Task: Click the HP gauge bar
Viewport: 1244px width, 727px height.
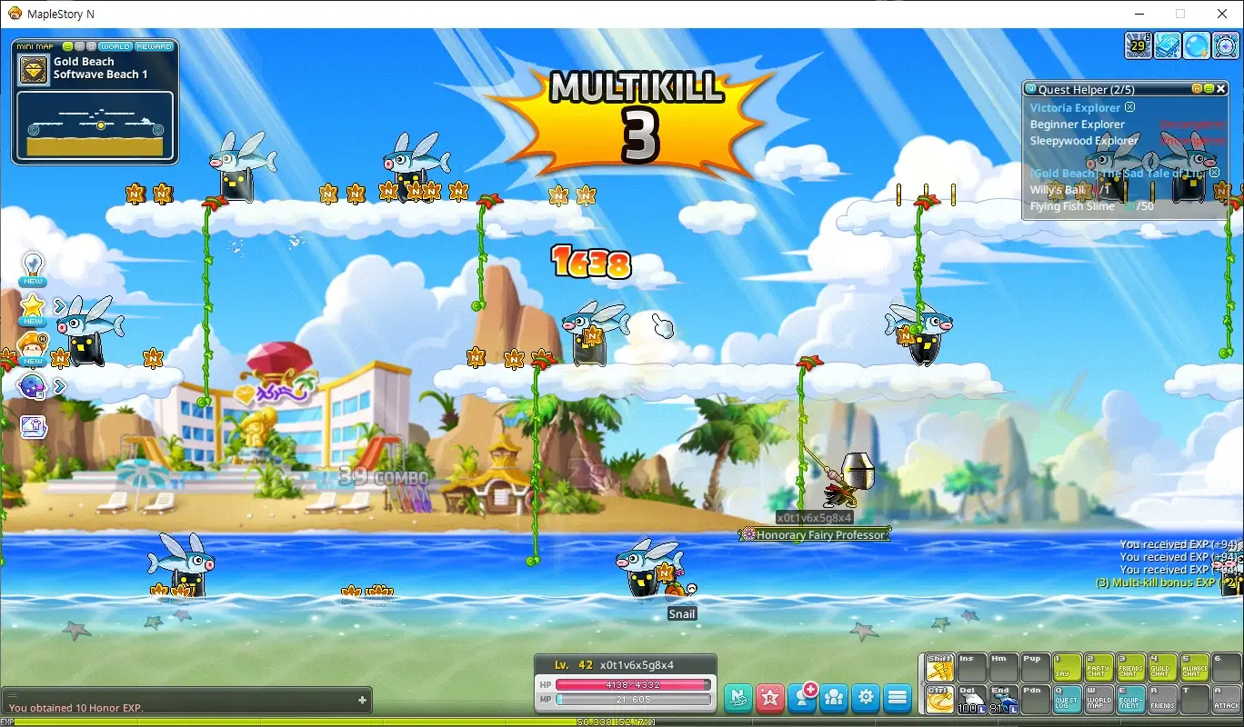Action: (x=633, y=684)
